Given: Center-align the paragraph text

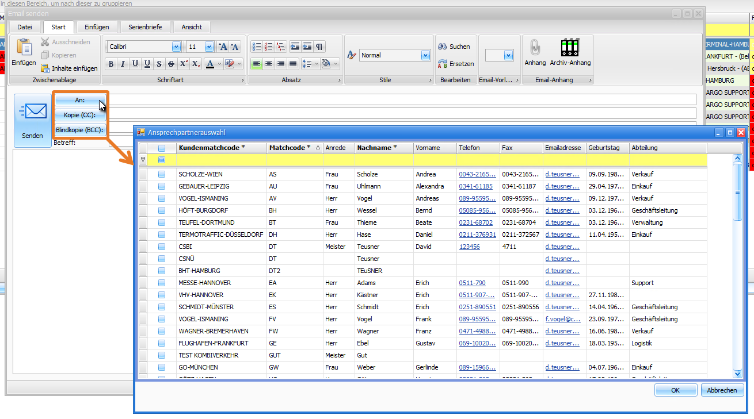Looking at the screenshot, I should [269, 64].
